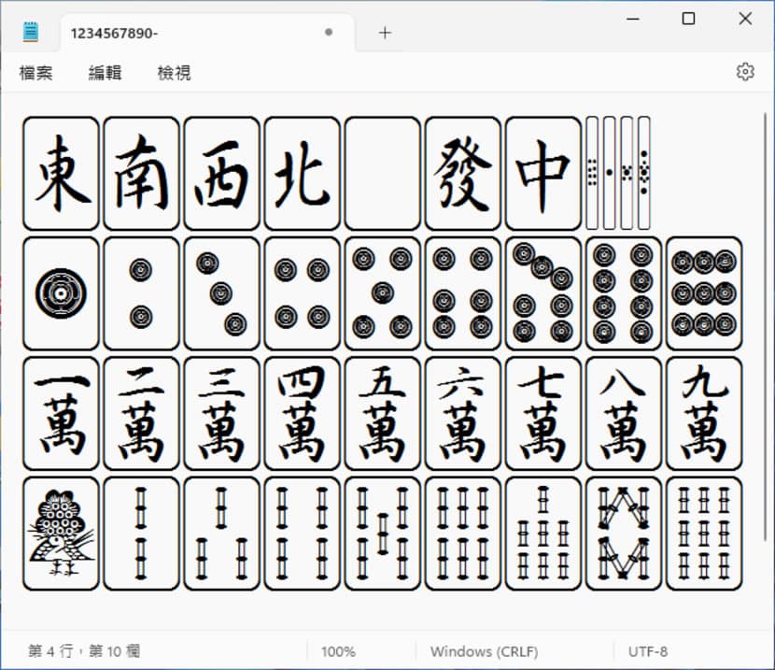The image size is (775, 670).
Task: Click the unsaved-changes dot on the tab
Action: (x=328, y=33)
